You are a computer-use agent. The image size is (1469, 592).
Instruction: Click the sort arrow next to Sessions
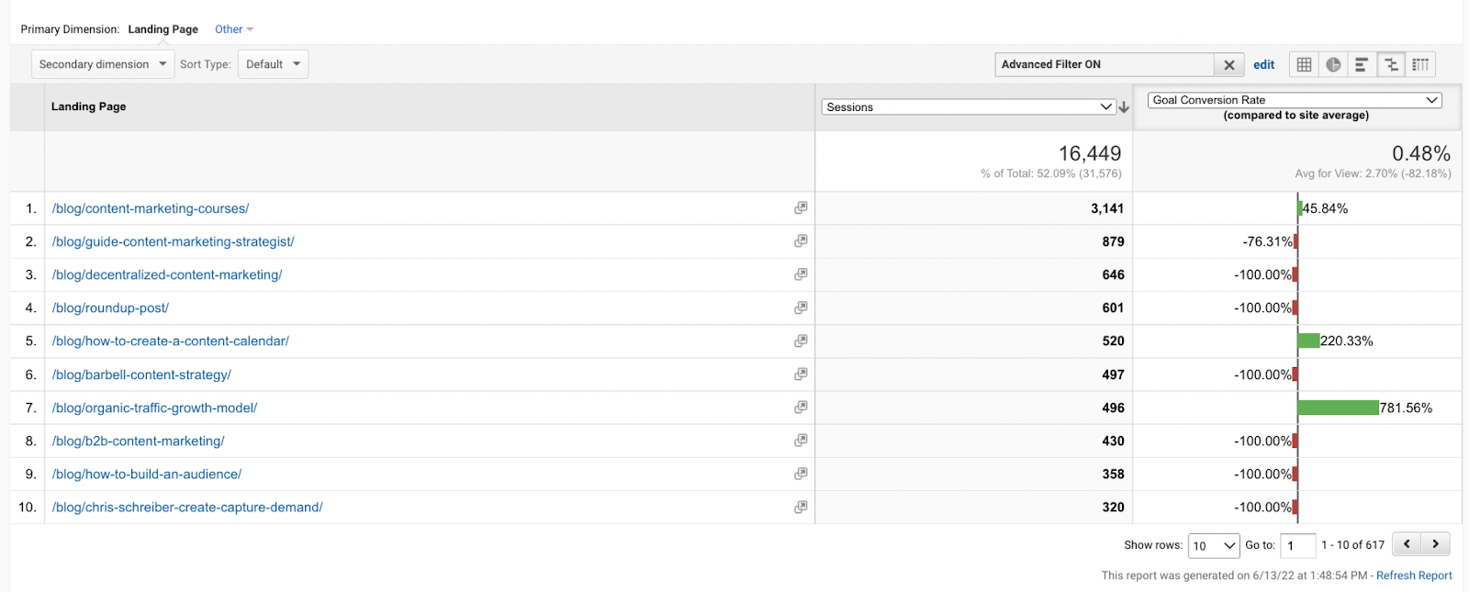coord(1124,107)
